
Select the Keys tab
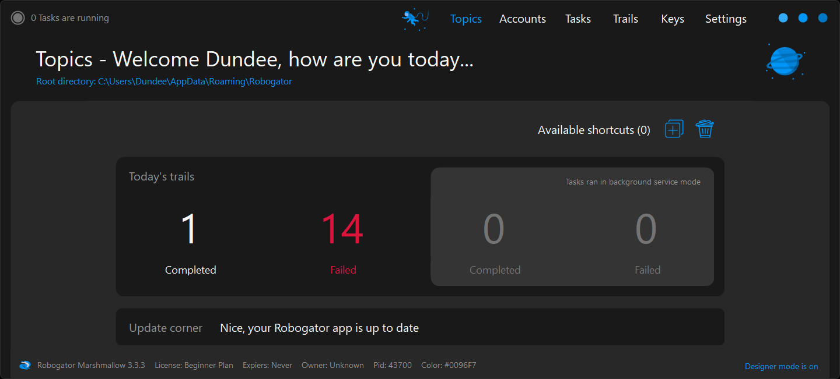(673, 19)
